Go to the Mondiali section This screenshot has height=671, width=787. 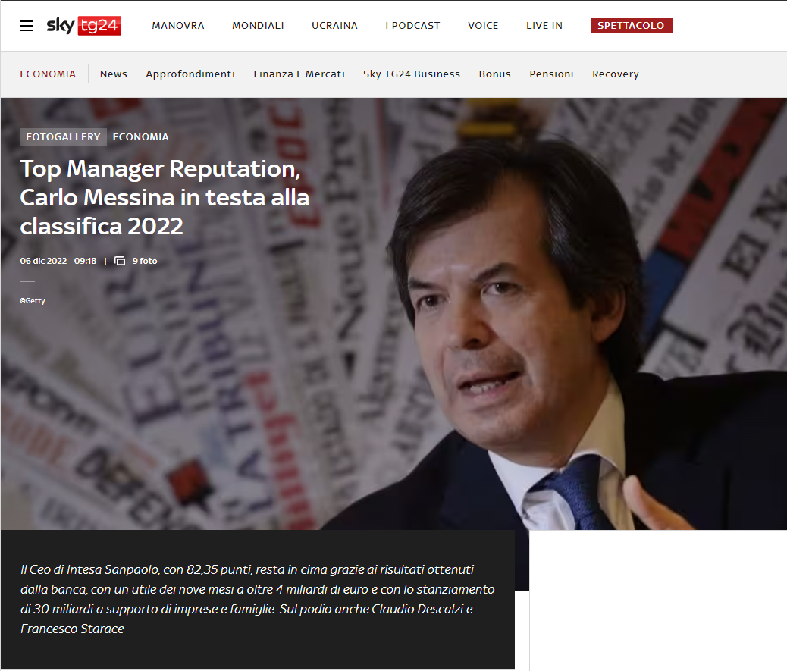coord(258,26)
